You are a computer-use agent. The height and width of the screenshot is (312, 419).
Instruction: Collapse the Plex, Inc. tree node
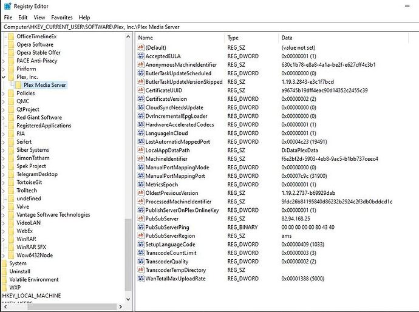click(x=4, y=77)
